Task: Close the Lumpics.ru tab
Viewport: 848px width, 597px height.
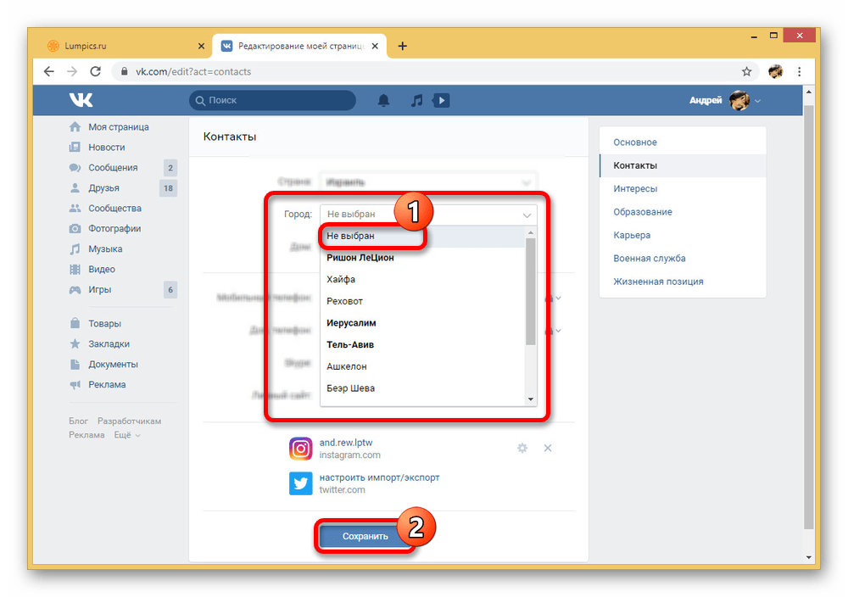Action: click(201, 46)
